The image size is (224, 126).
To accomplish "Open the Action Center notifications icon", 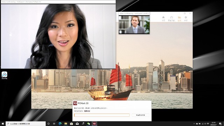I will point(220,124).
